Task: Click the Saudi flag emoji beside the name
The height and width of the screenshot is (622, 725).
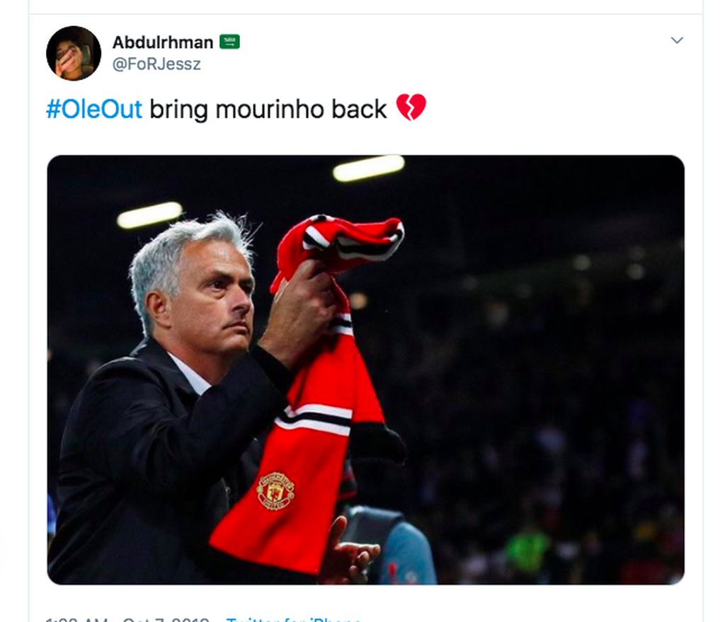Action: tap(229, 42)
